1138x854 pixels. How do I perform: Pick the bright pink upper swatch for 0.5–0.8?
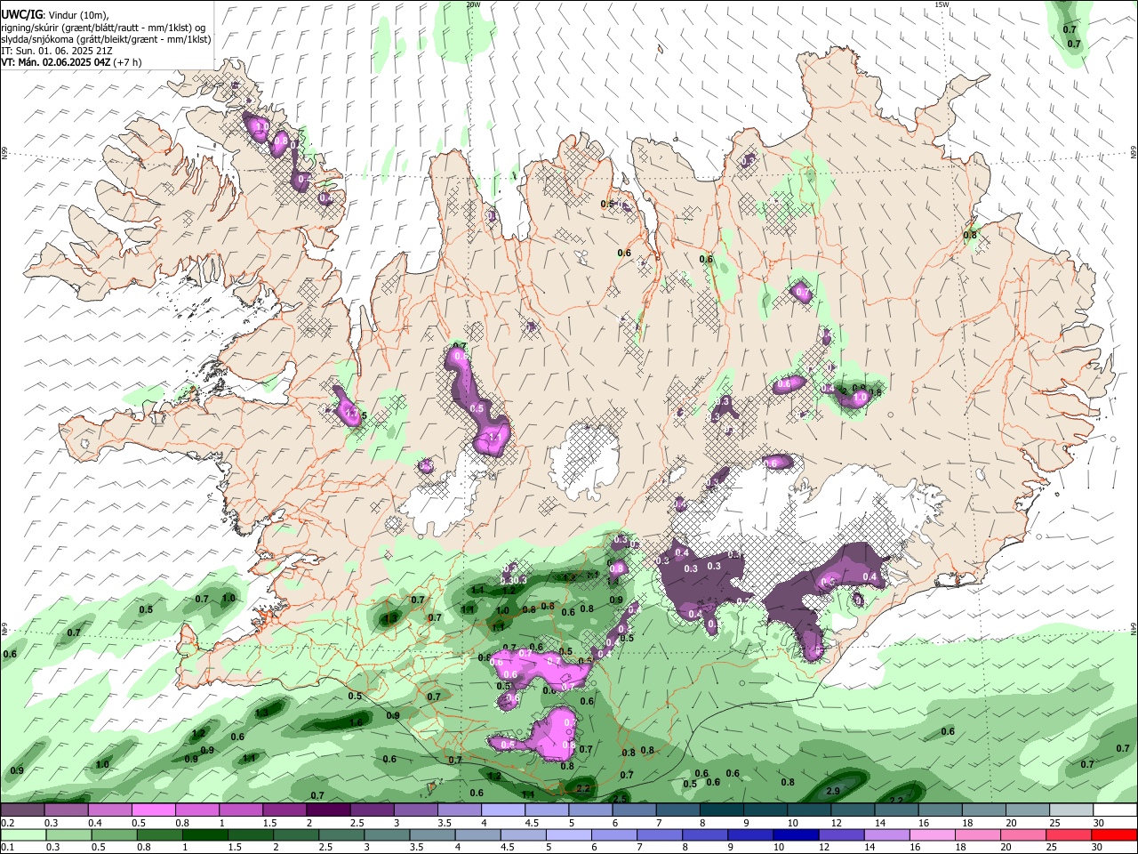click(153, 810)
